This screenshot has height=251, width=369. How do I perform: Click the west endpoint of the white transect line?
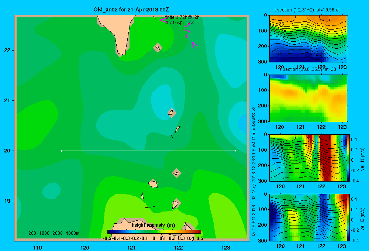[x=61, y=151]
